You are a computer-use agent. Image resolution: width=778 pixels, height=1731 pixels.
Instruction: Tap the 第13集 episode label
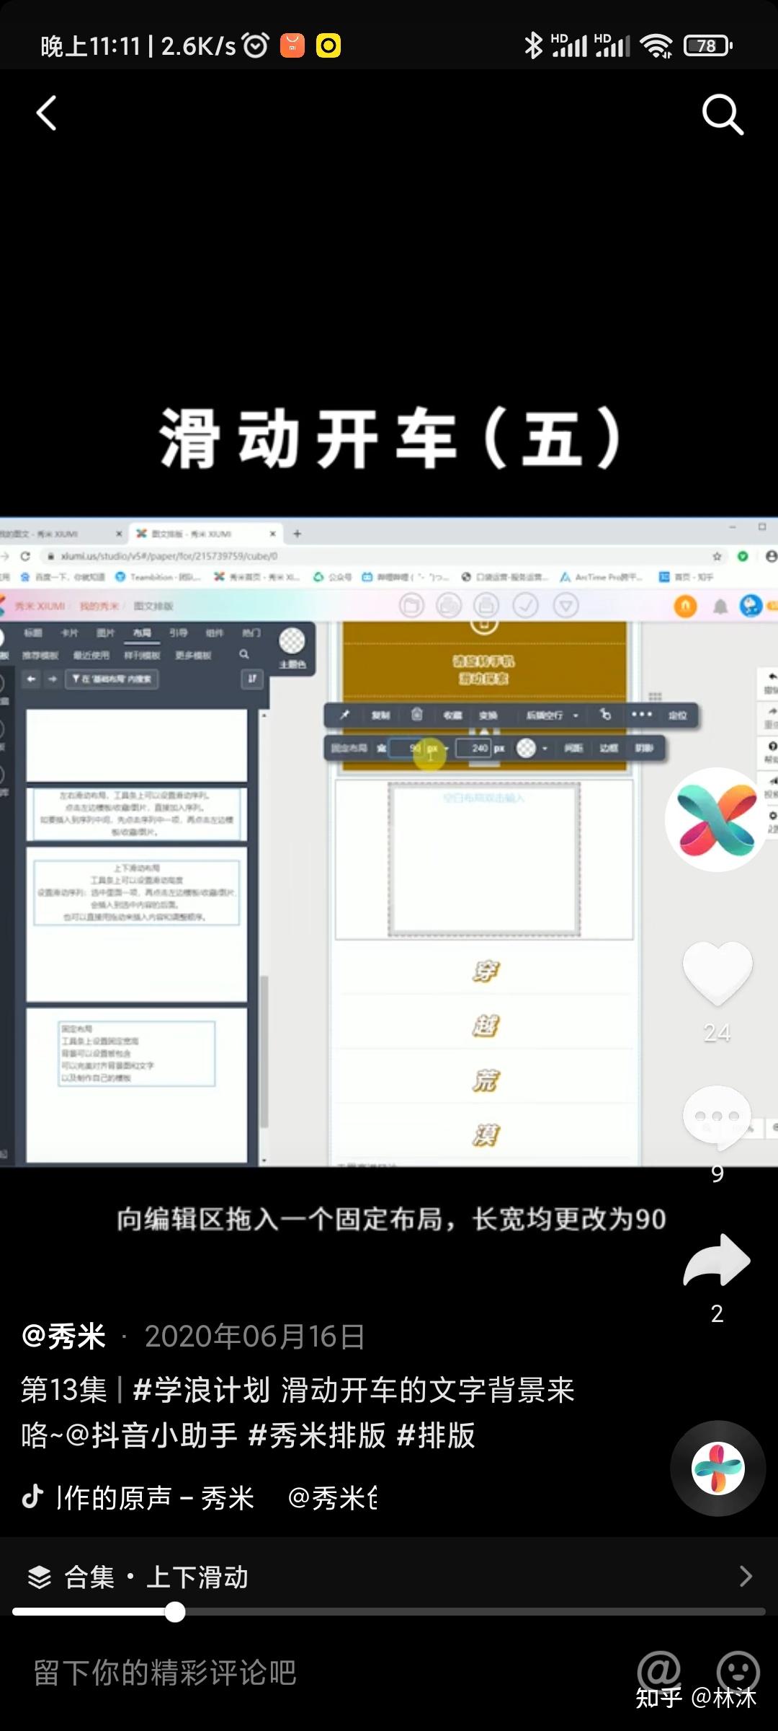pos(64,1390)
